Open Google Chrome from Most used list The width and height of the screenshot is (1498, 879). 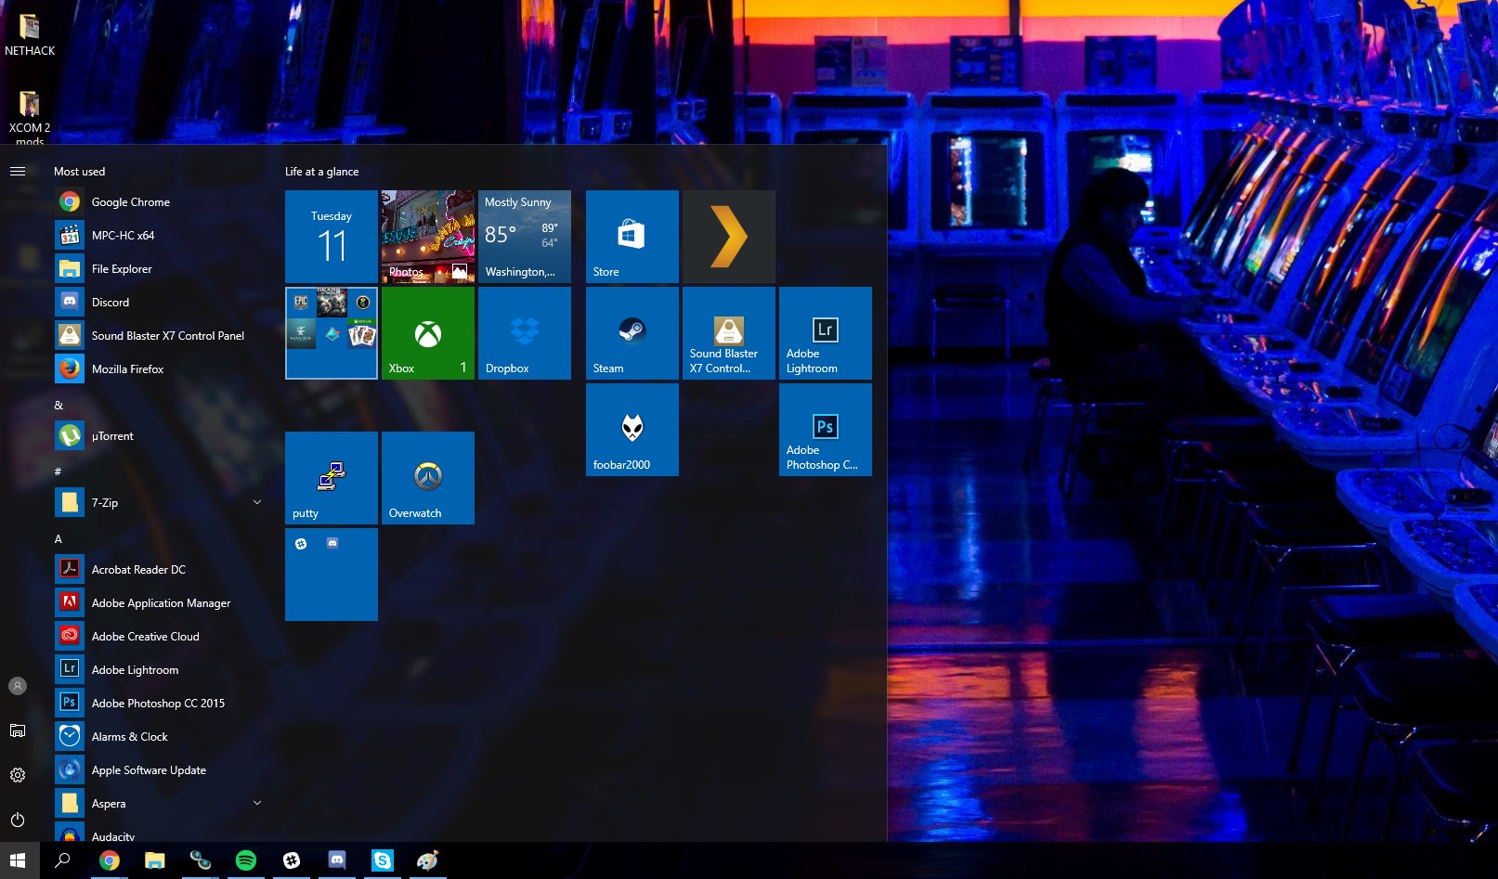[158, 201]
